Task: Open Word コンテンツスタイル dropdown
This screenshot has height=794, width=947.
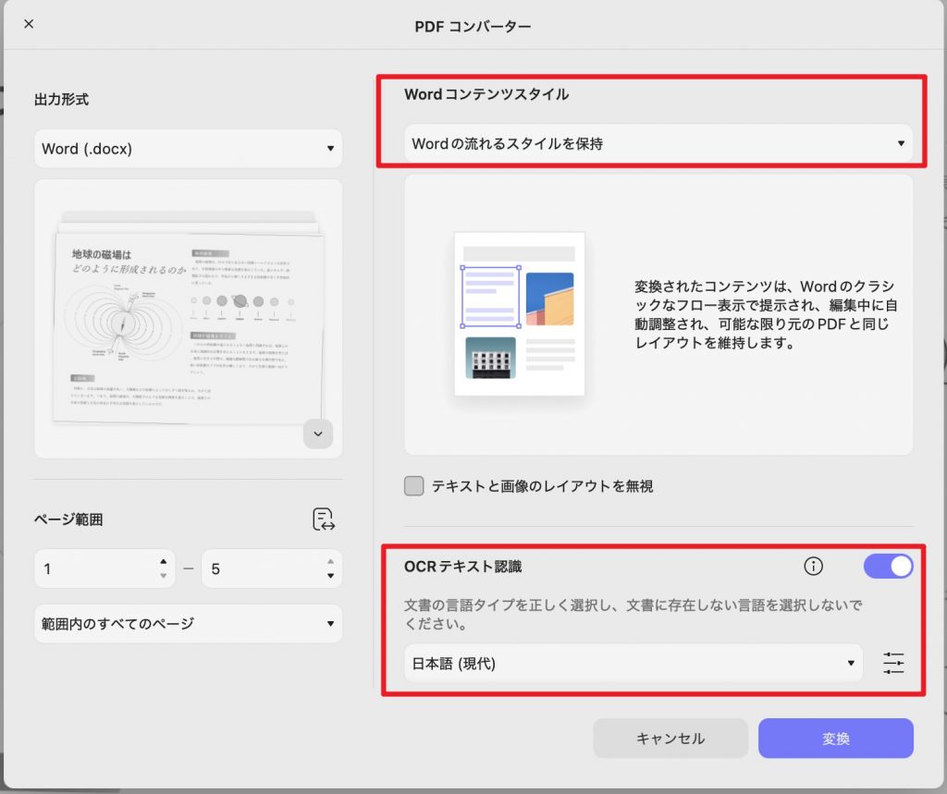Action: coord(658,143)
